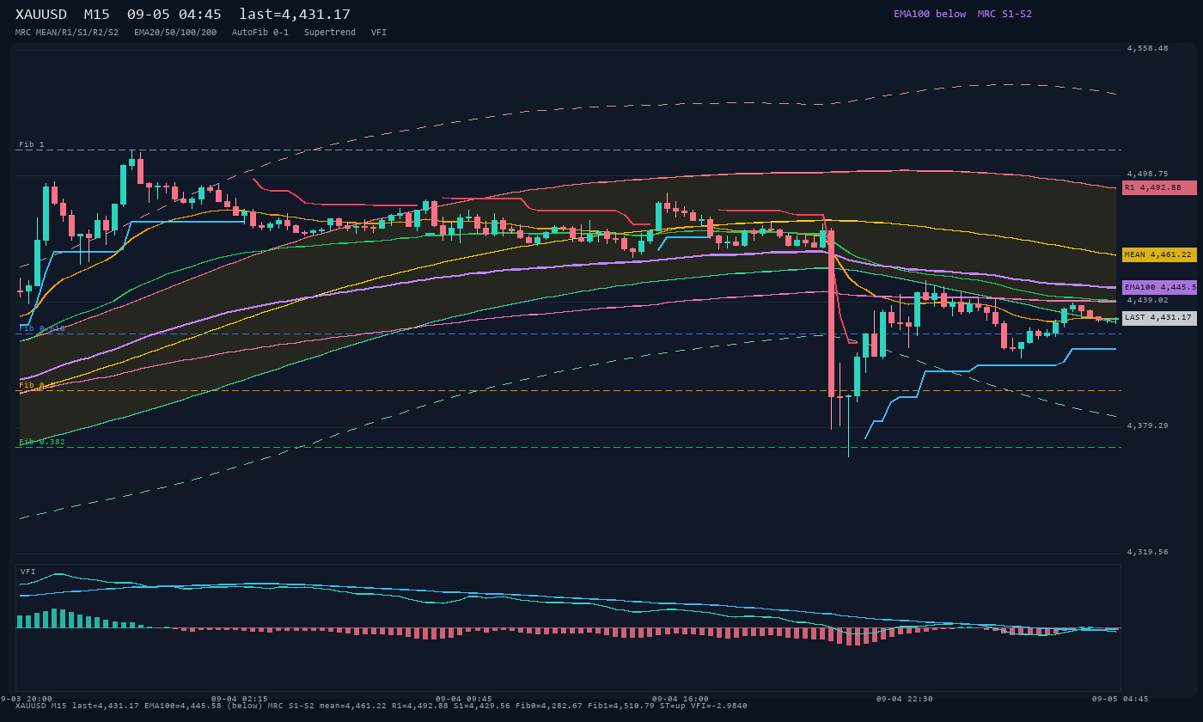Screen dimensions: 1203x722
Task: Click the XAUUSD symbol in the chart title
Action: [x=41, y=14]
